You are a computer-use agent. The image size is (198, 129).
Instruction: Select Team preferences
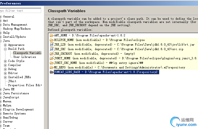[6, 126]
